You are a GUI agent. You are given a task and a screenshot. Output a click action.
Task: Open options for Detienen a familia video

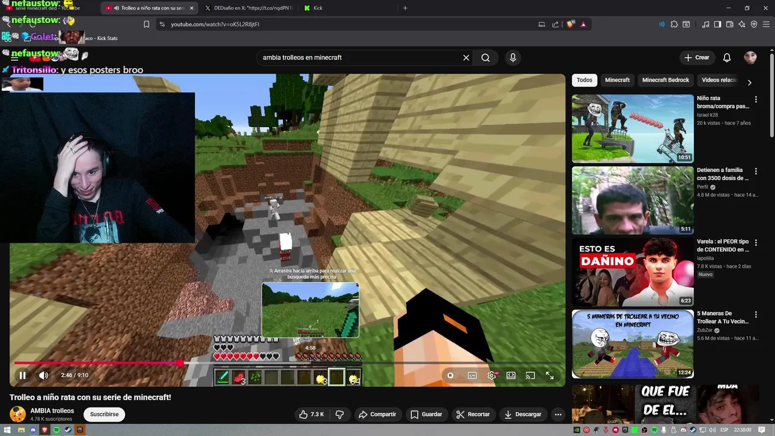point(756,171)
